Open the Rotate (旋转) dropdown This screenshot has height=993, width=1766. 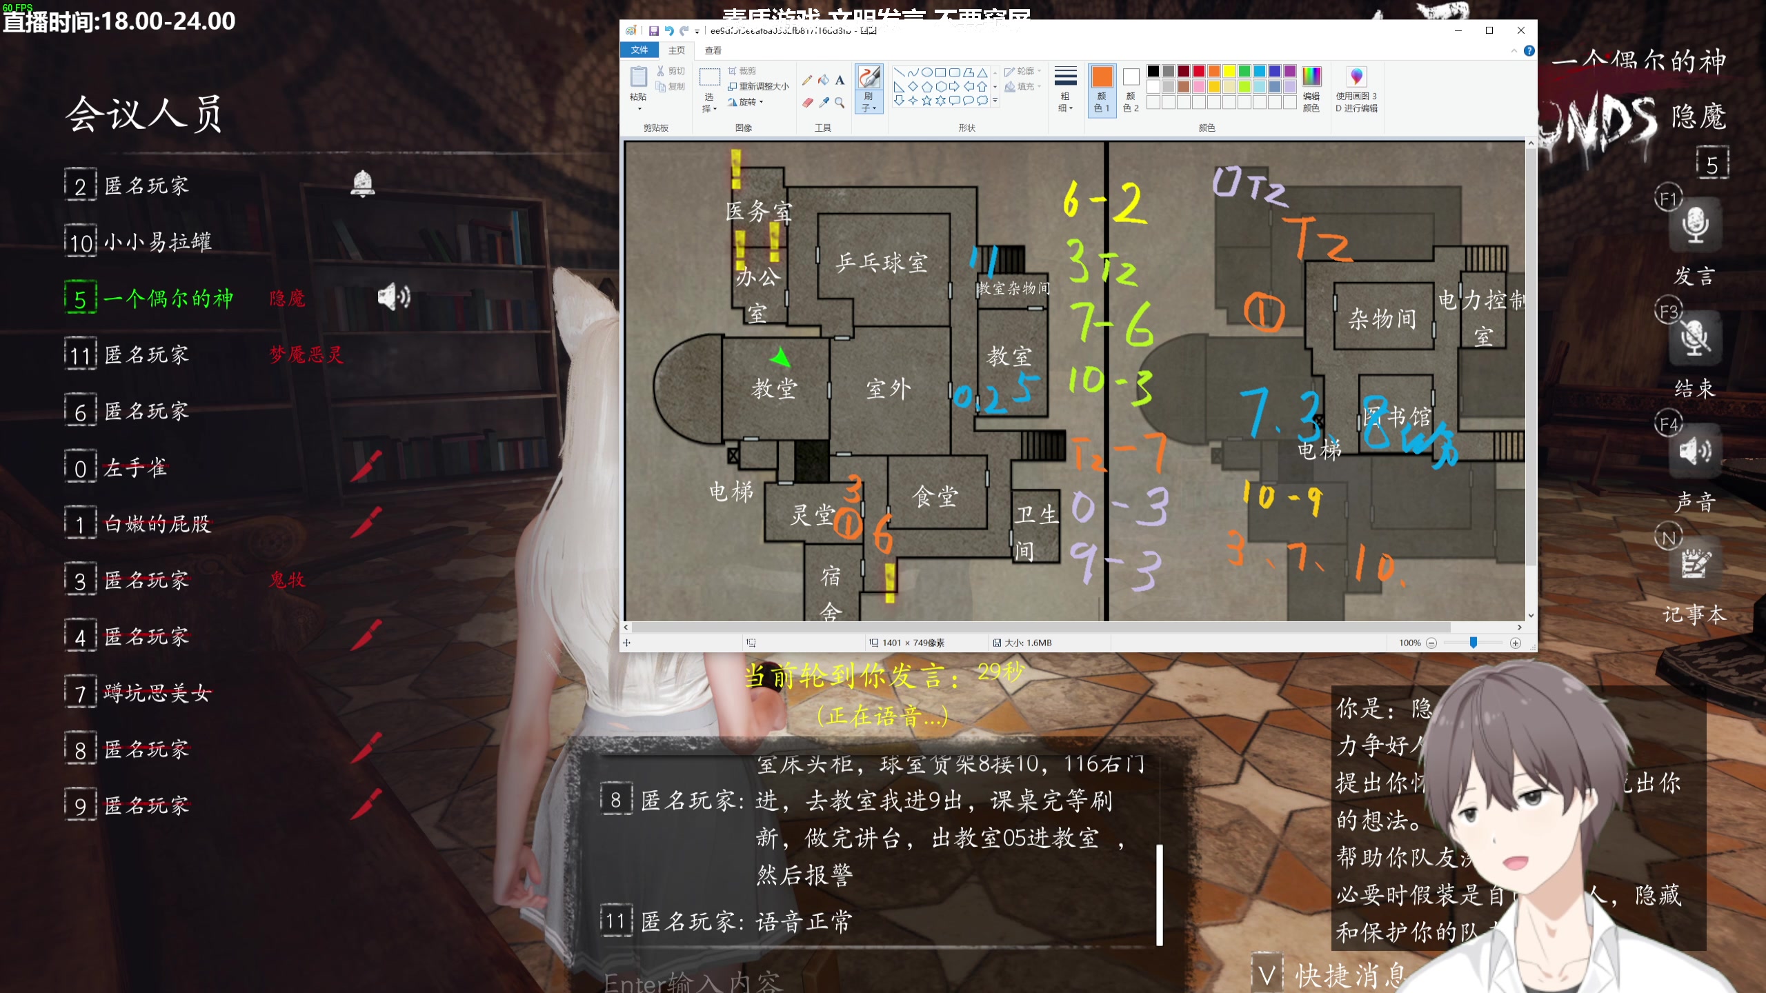point(746,101)
